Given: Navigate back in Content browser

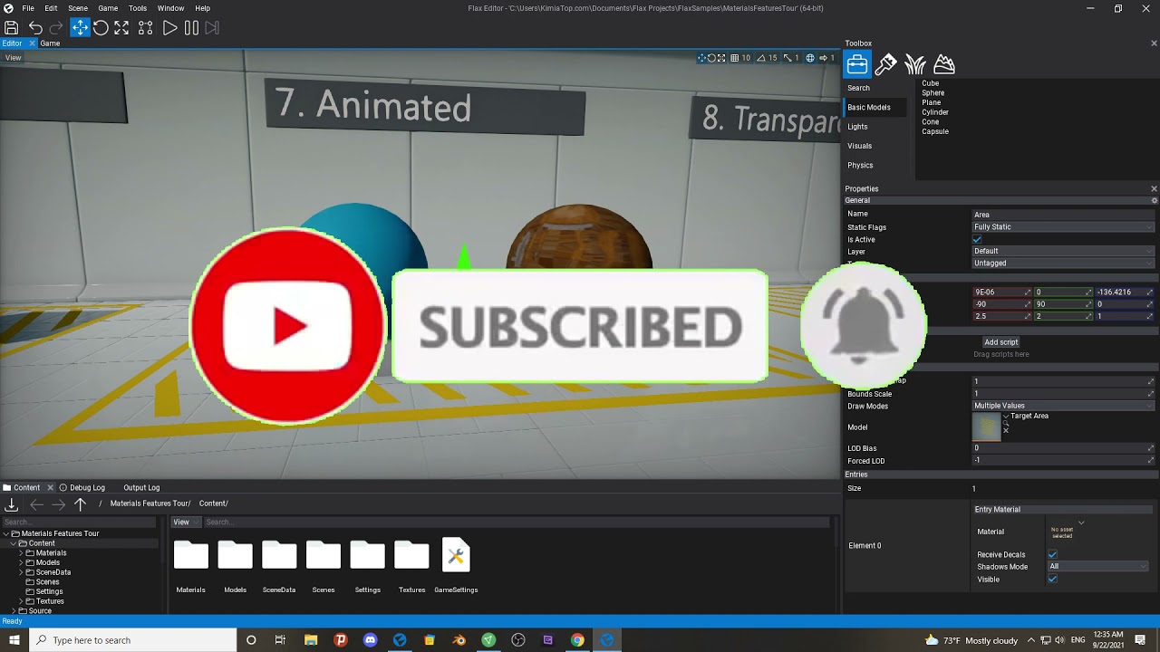Looking at the screenshot, I should coord(36,504).
